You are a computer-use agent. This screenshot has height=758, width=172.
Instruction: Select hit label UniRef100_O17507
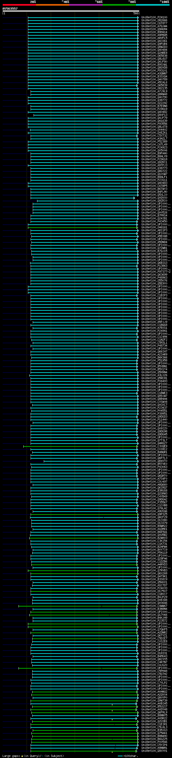click(154, 591)
